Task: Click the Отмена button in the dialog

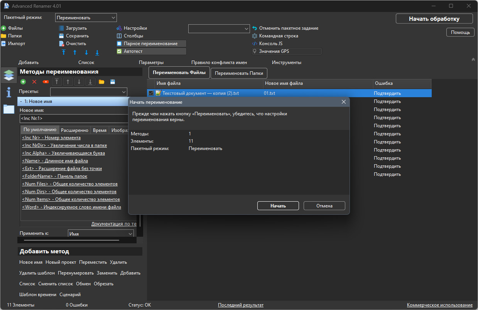Action: 324,206
